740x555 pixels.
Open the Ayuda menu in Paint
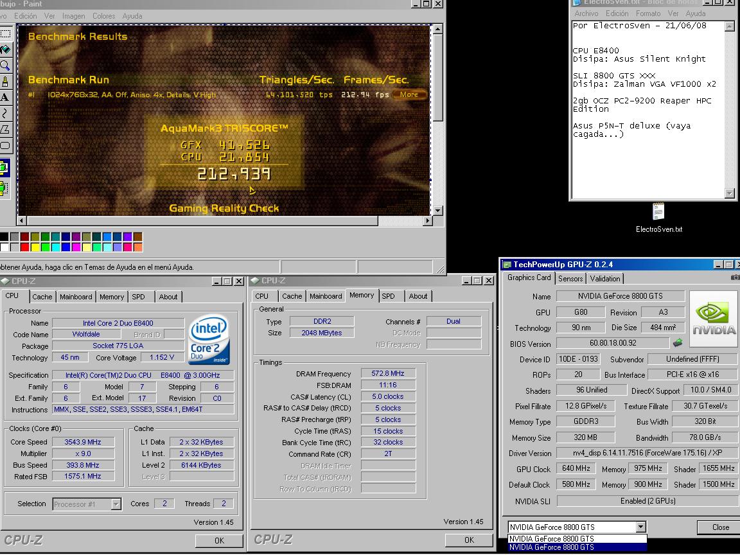coord(132,16)
